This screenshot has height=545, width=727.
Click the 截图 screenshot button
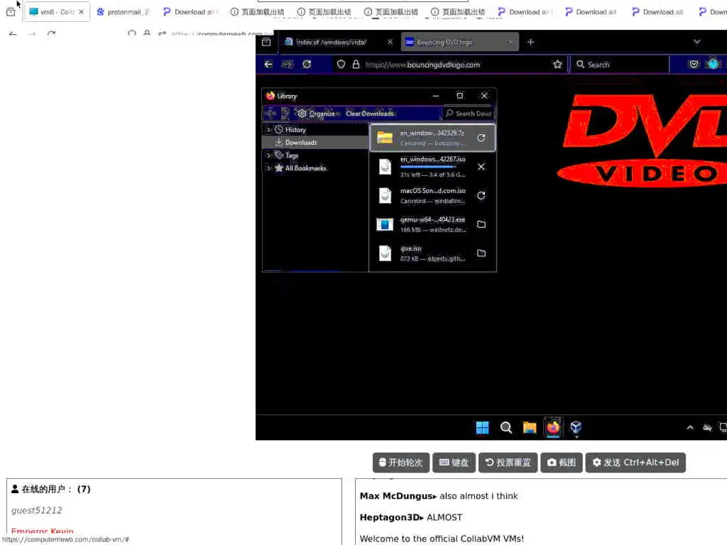[x=562, y=463]
